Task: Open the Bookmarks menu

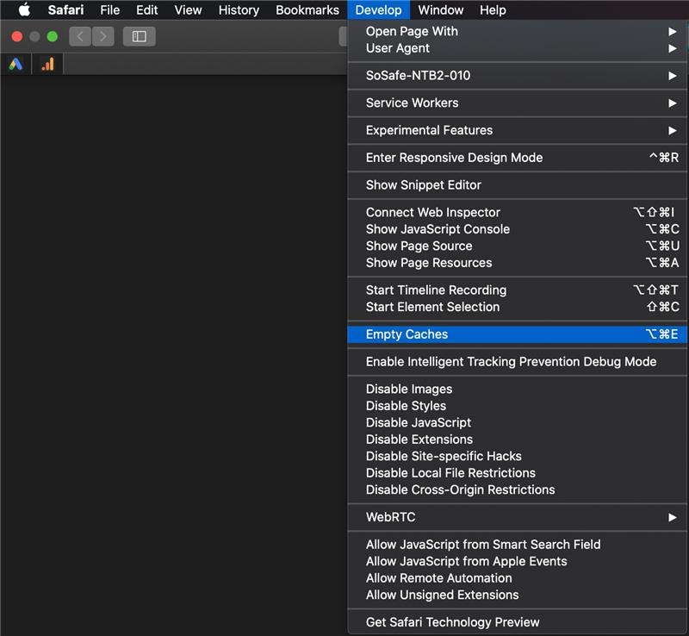Action: click(x=307, y=10)
